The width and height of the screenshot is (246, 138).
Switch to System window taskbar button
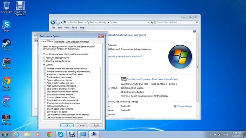point(83,135)
